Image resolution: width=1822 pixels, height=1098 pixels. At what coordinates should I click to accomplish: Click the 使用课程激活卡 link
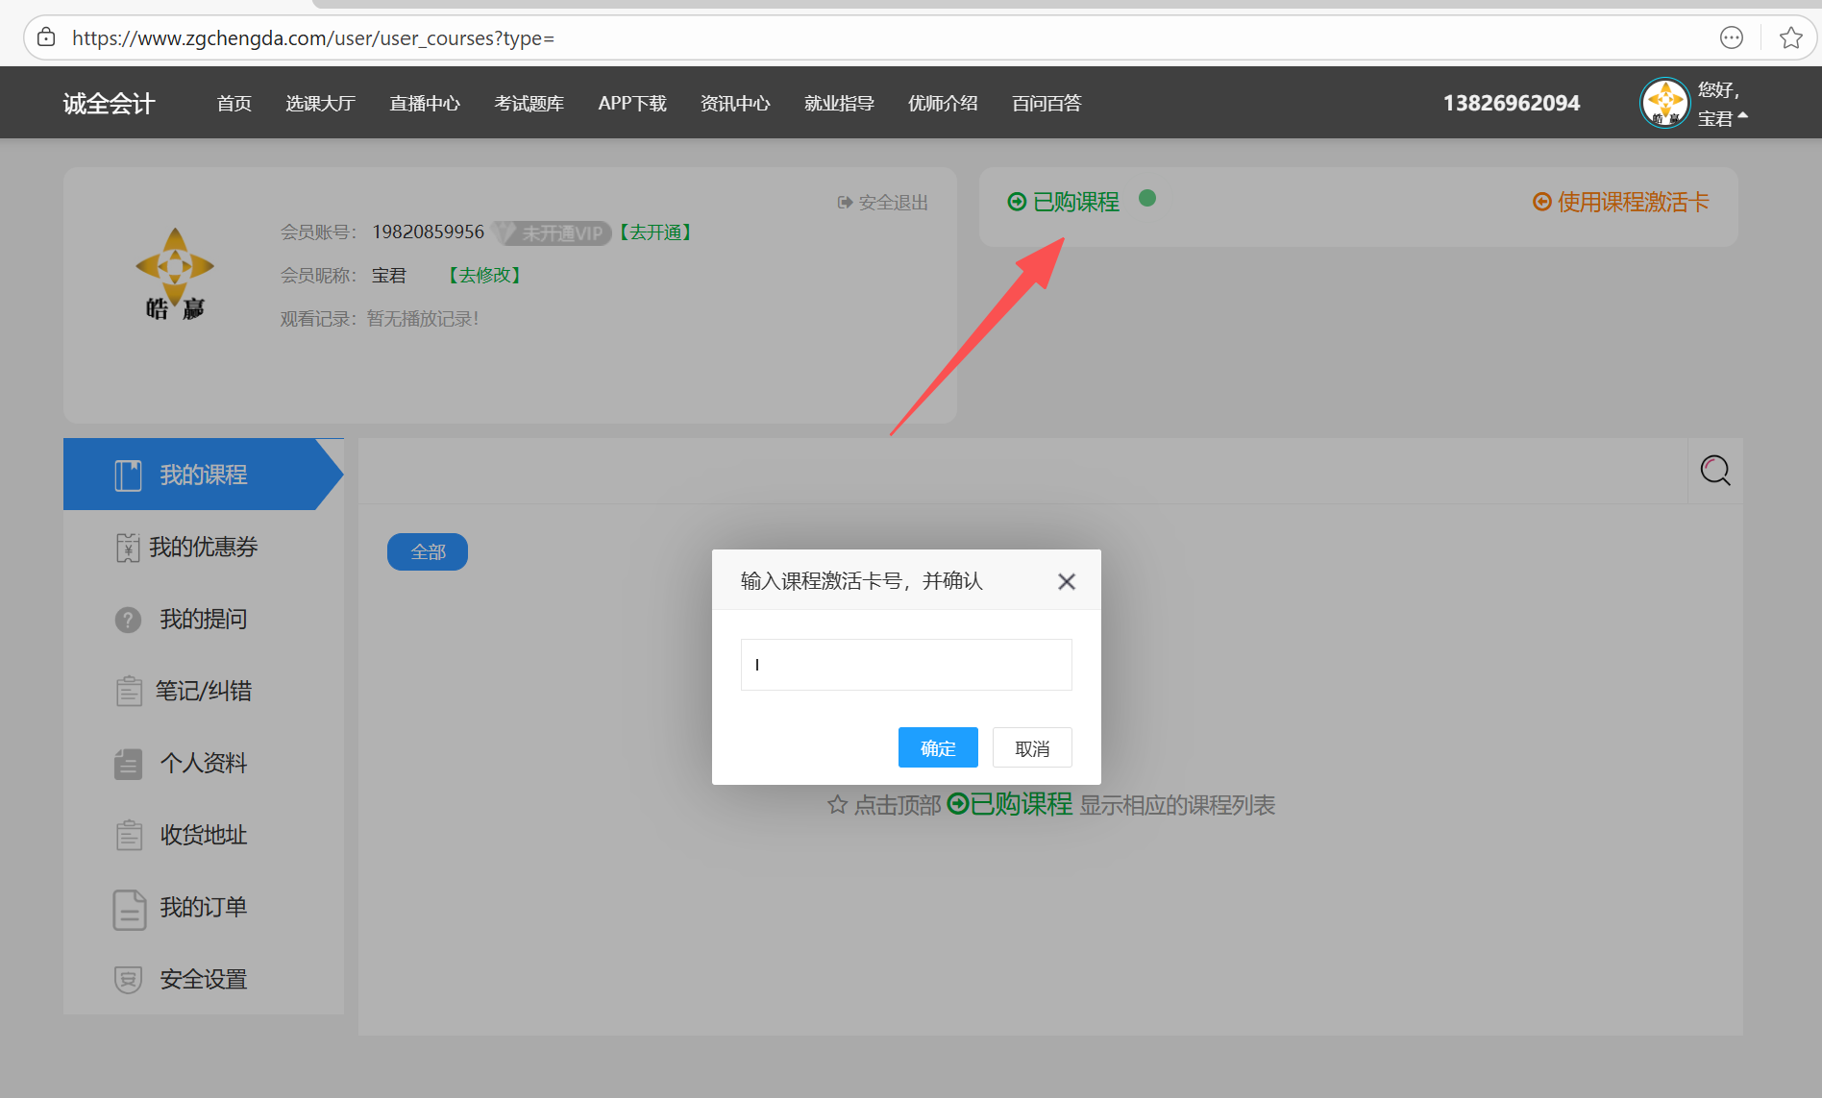pos(1621,202)
